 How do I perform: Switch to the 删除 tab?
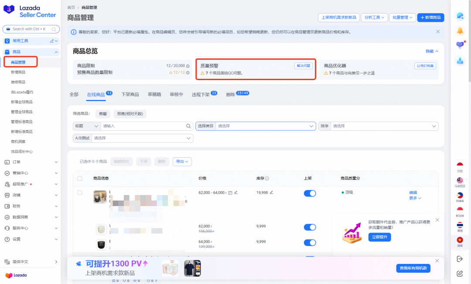pos(230,95)
